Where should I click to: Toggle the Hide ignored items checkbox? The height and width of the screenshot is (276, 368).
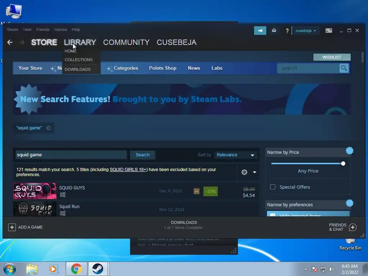click(273, 215)
